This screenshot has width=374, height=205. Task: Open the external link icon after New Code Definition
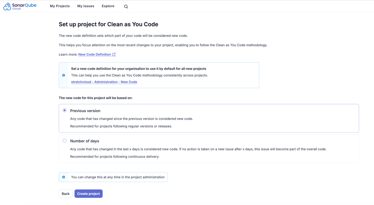[114, 54]
